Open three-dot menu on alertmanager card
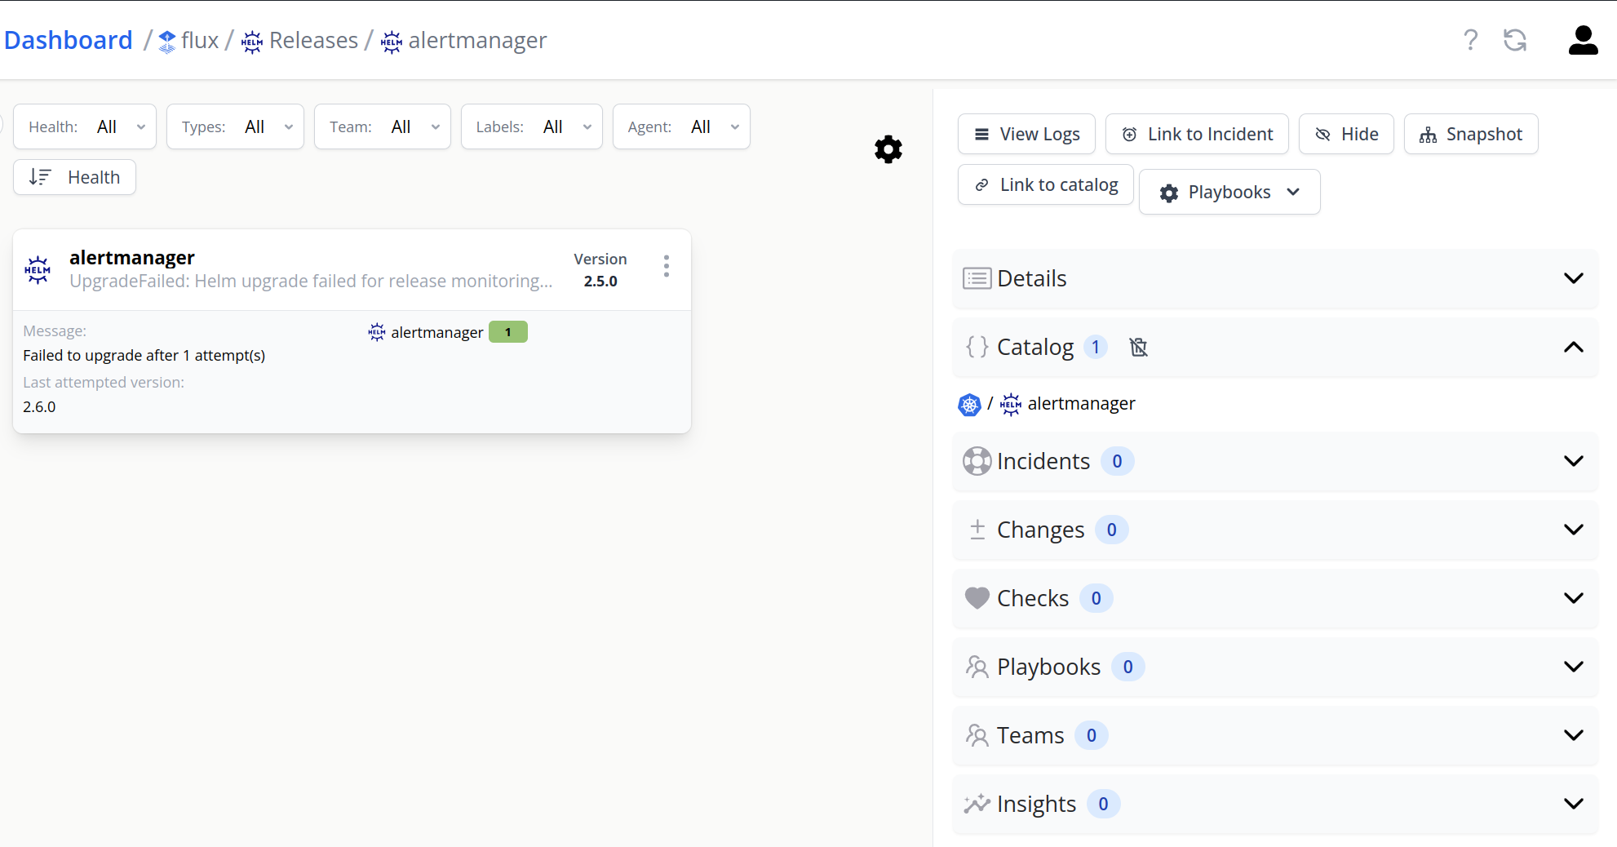The height and width of the screenshot is (847, 1617). point(667,266)
